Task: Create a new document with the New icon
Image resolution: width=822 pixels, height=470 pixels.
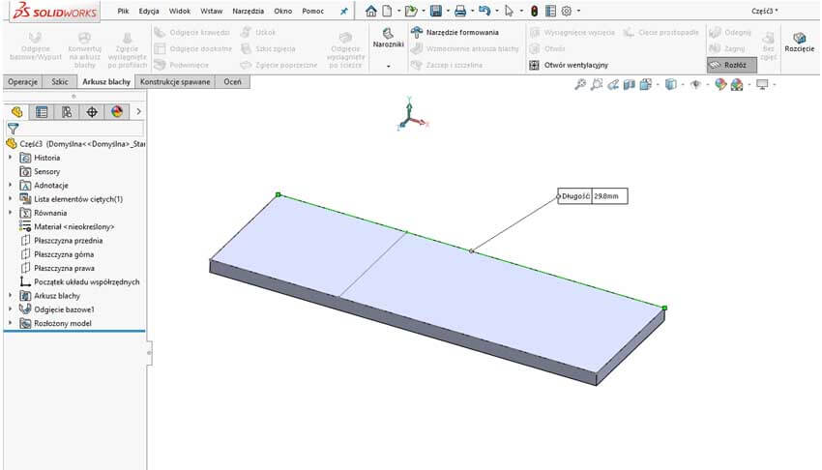Action: tap(387, 11)
